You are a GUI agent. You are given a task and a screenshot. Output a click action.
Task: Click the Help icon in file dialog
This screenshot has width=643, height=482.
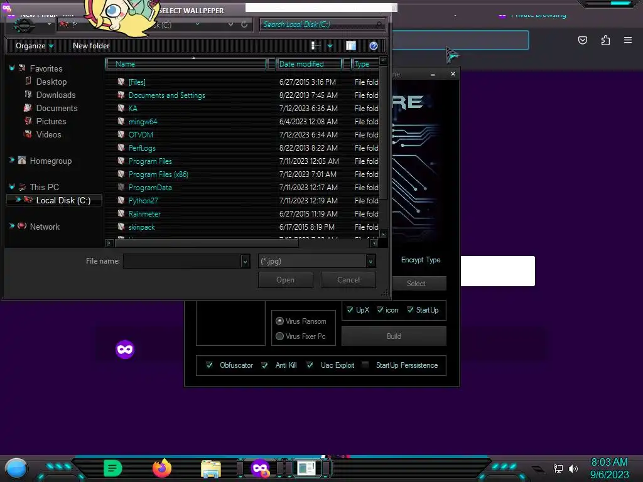click(x=373, y=46)
